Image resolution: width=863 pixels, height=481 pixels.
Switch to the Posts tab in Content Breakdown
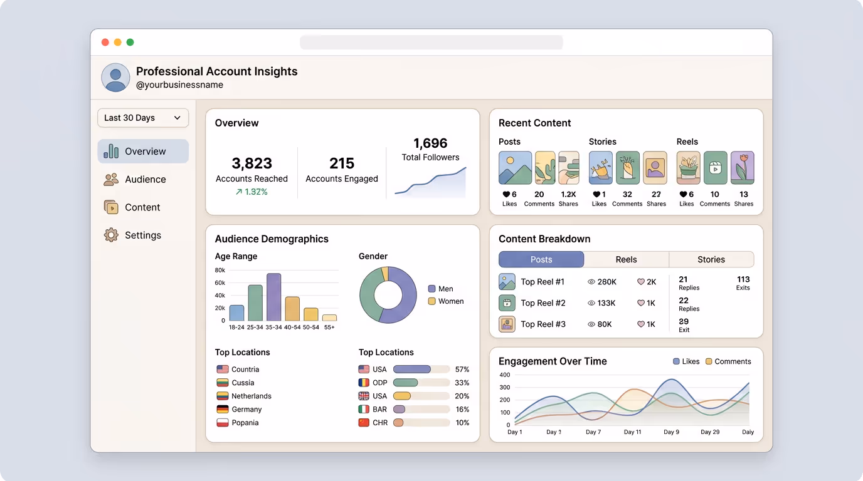tap(541, 259)
